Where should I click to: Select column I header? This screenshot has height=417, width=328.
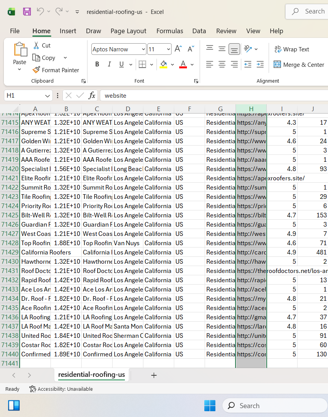click(x=282, y=109)
